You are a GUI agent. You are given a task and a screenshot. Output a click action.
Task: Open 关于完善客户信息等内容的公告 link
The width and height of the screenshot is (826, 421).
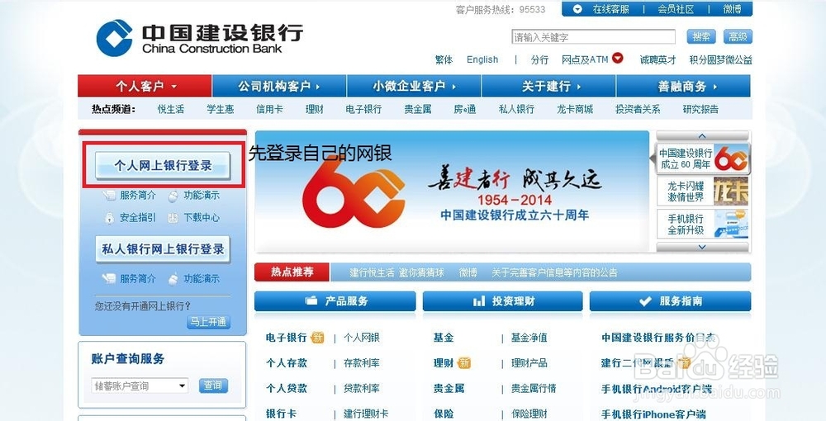coord(554,272)
